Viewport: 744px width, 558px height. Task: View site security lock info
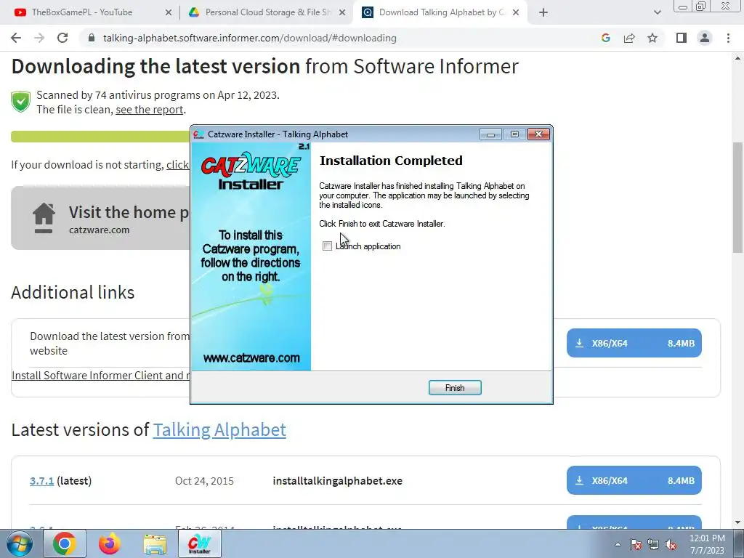coord(92,38)
